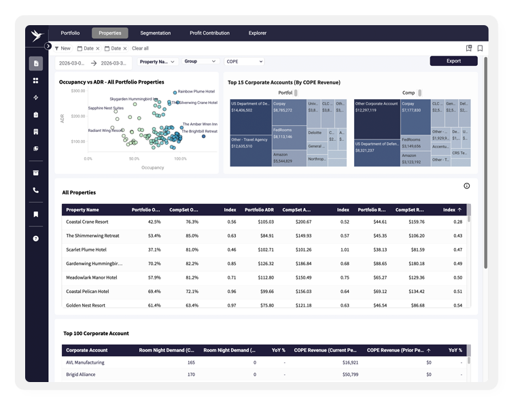Remove the first Date filter chip

(98, 49)
